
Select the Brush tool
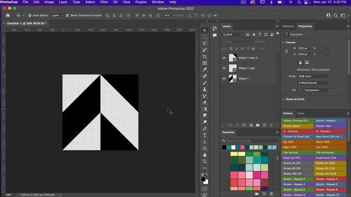coord(205,83)
